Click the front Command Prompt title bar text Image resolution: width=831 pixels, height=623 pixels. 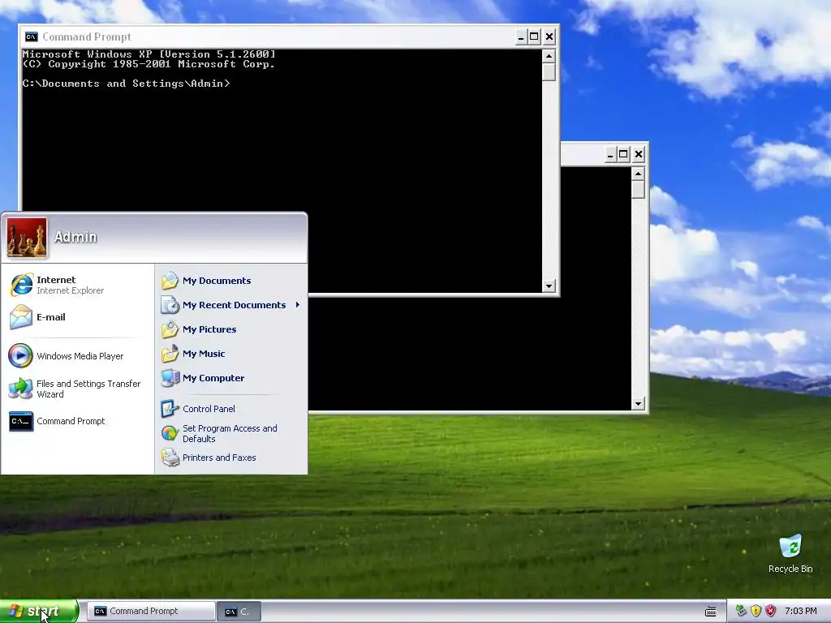tap(86, 37)
